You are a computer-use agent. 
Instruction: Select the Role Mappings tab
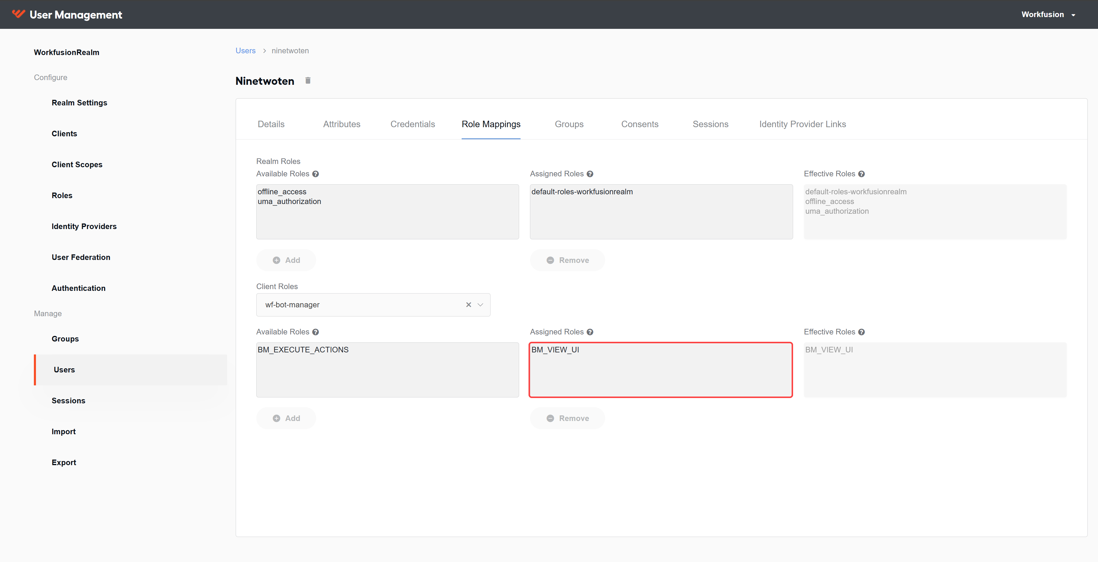pyautogui.click(x=491, y=124)
